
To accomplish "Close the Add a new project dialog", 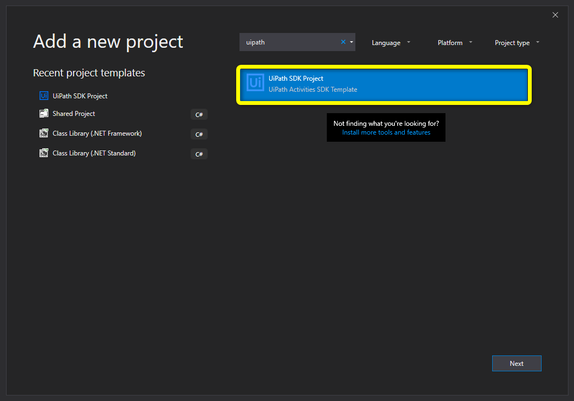I will (555, 15).
